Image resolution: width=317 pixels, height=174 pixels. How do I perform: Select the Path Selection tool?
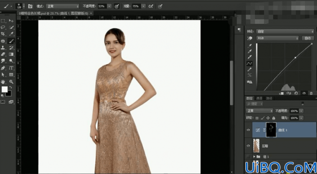(3, 75)
